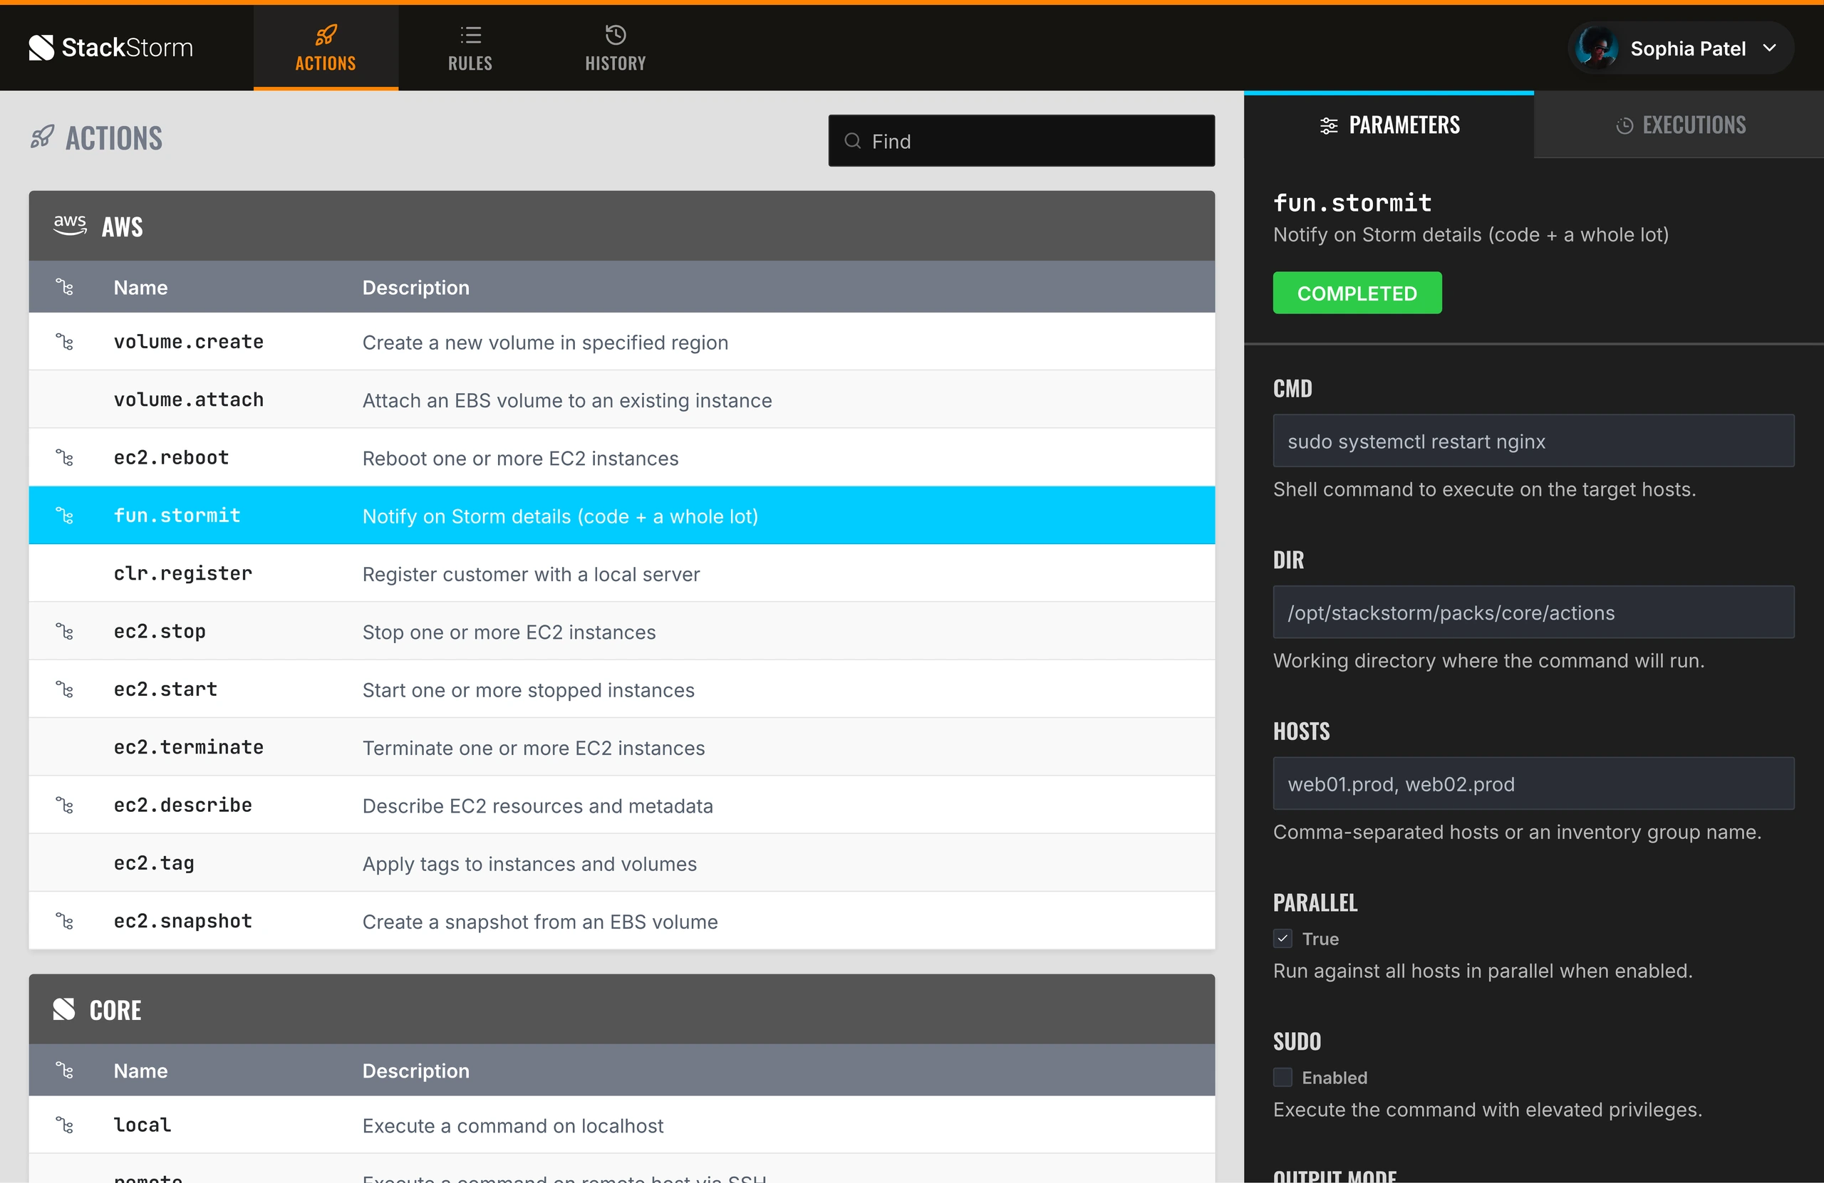Viewport: 1824px width, 1183px height.
Task: Click the AWS pack logo icon
Action: point(70,225)
